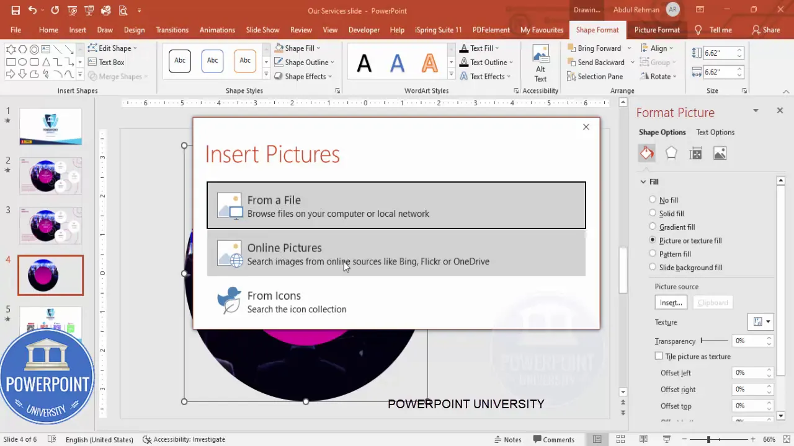Open the Selection Pane
Viewport: 794px width, 446px height.
tap(595, 76)
